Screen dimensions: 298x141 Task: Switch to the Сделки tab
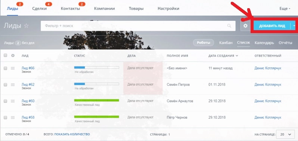[39, 9]
